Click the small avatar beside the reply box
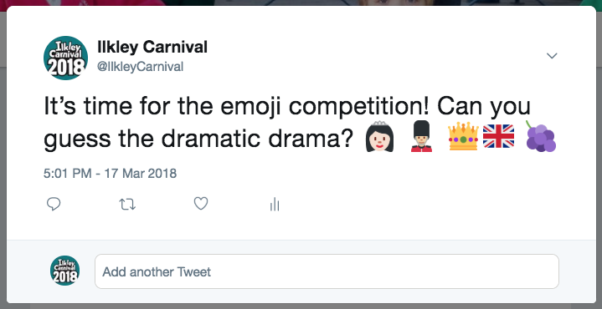602x309 pixels. coord(64,271)
